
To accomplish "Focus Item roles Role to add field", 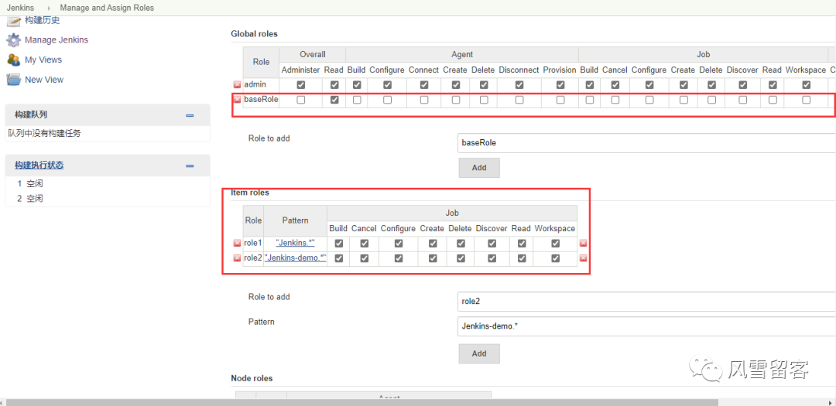I will click(x=646, y=301).
